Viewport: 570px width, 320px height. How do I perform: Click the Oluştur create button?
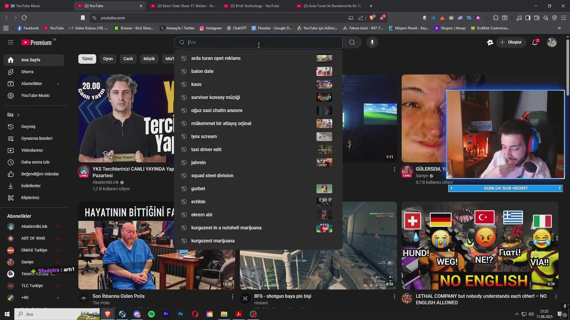[510, 42]
